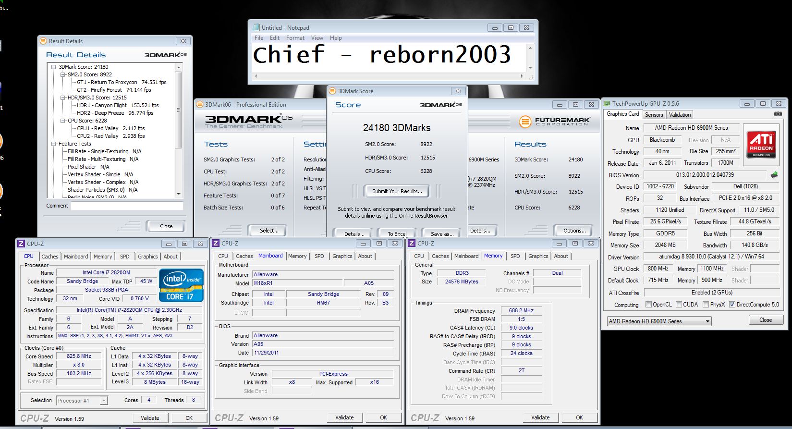Collapse the HDR/SM3.0 Score tree node
The image size is (792, 429).
coord(62,98)
